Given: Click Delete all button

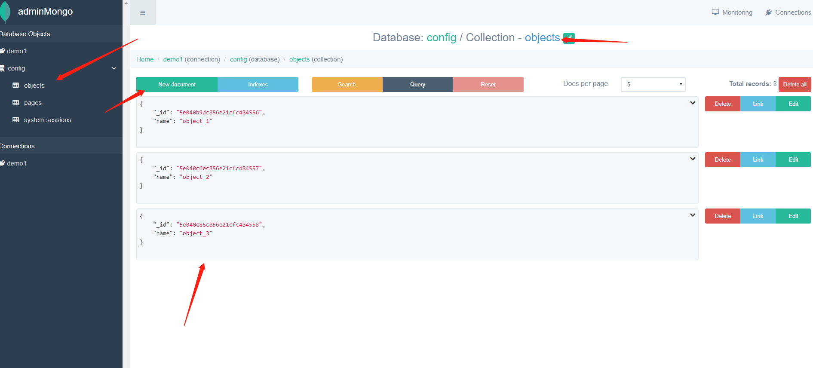Looking at the screenshot, I should tap(795, 84).
